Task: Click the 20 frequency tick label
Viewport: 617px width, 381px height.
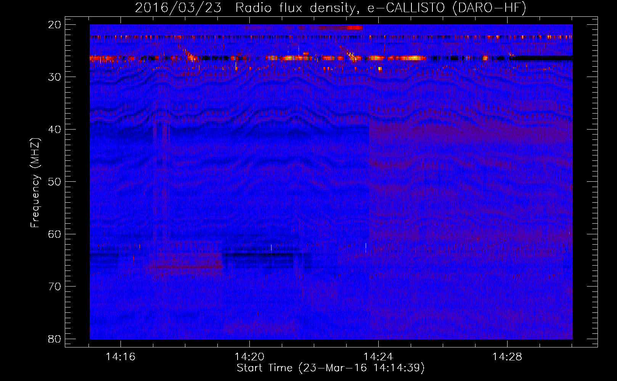Action: point(55,25)
